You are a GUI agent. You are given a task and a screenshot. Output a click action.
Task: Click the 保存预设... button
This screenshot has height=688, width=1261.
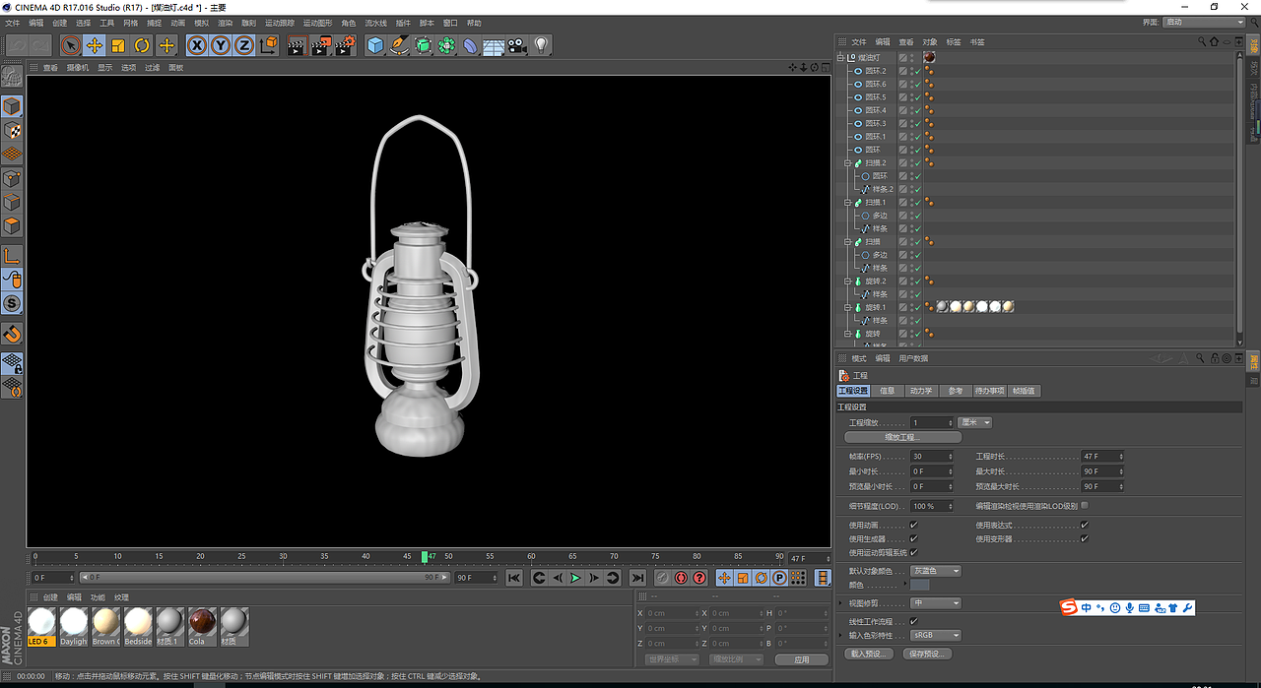926,654
